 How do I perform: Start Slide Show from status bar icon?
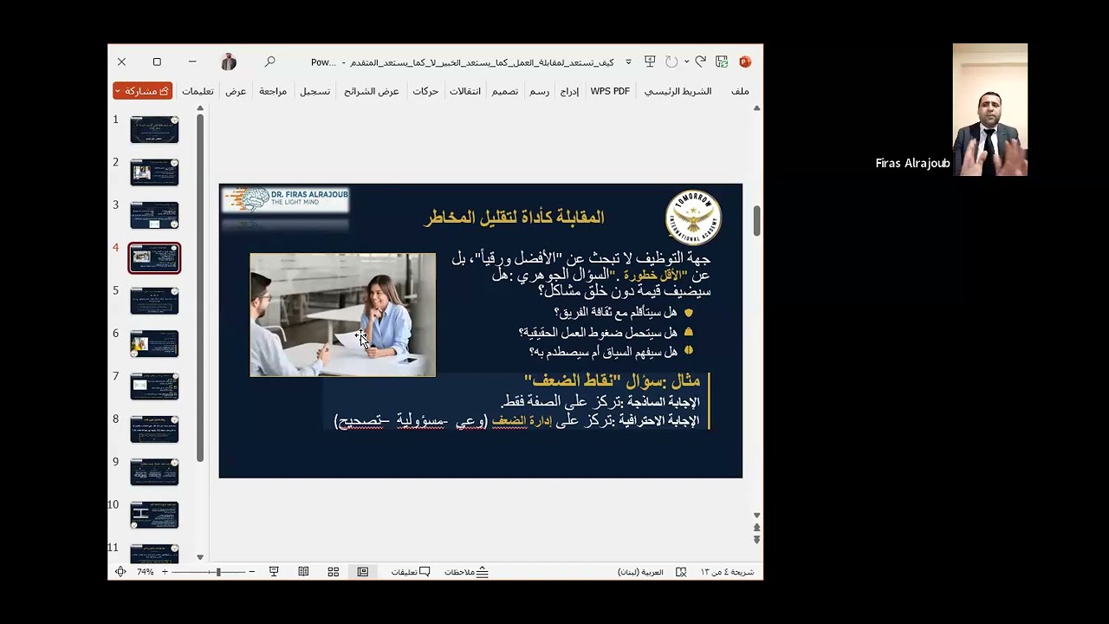(274, 572)
